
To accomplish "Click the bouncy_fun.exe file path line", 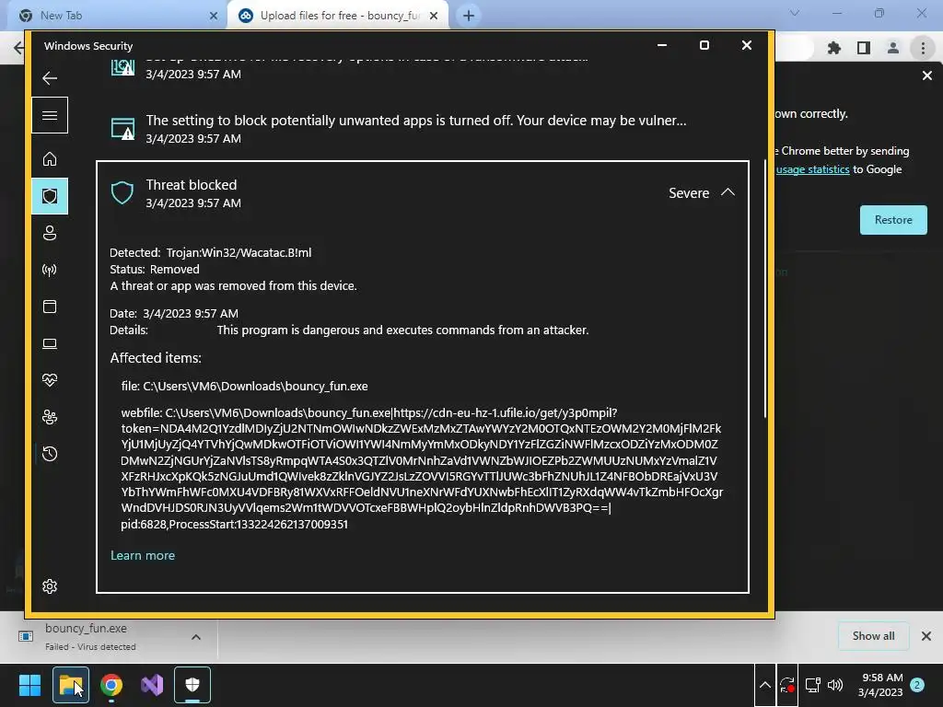I will 244,386.
